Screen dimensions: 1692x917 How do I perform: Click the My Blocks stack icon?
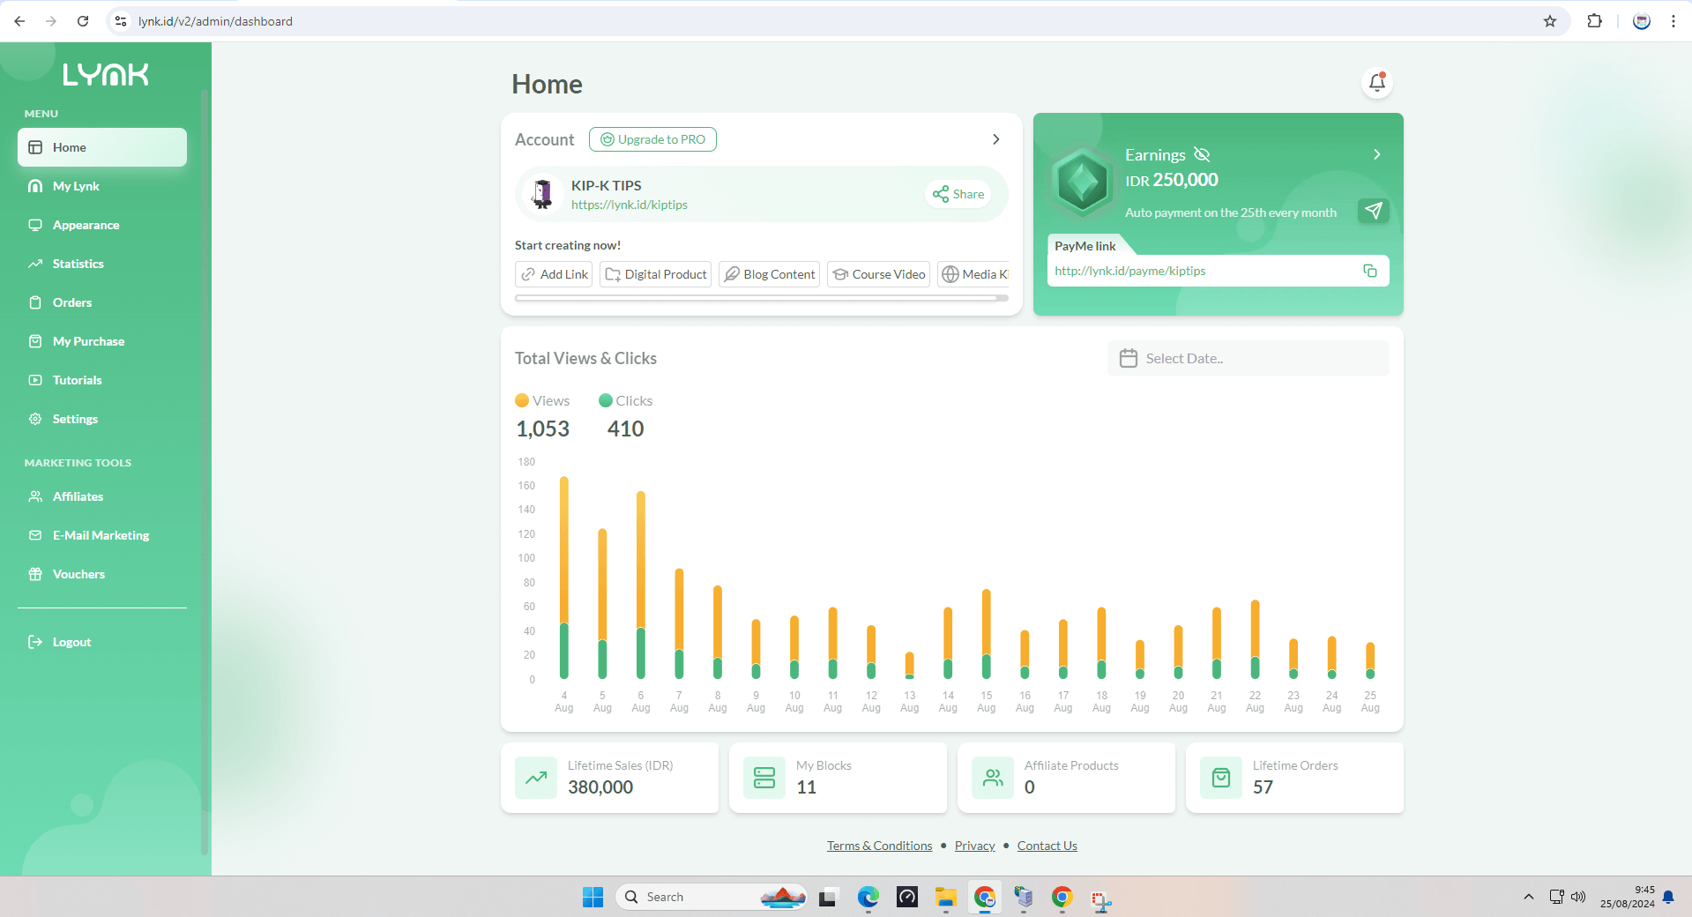click(x=764, y=778)
